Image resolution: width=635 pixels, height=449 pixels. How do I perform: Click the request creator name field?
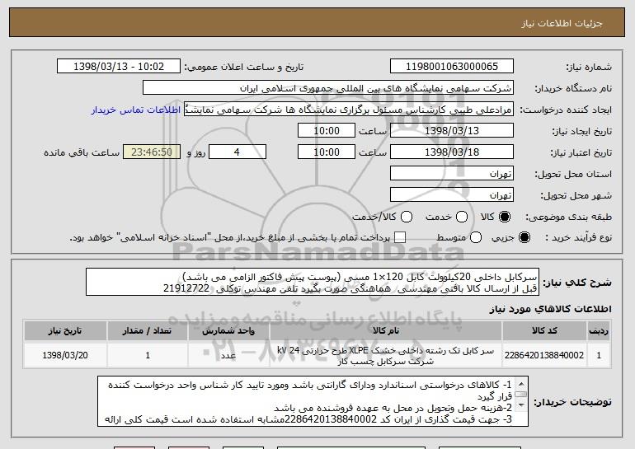(349, 110)
